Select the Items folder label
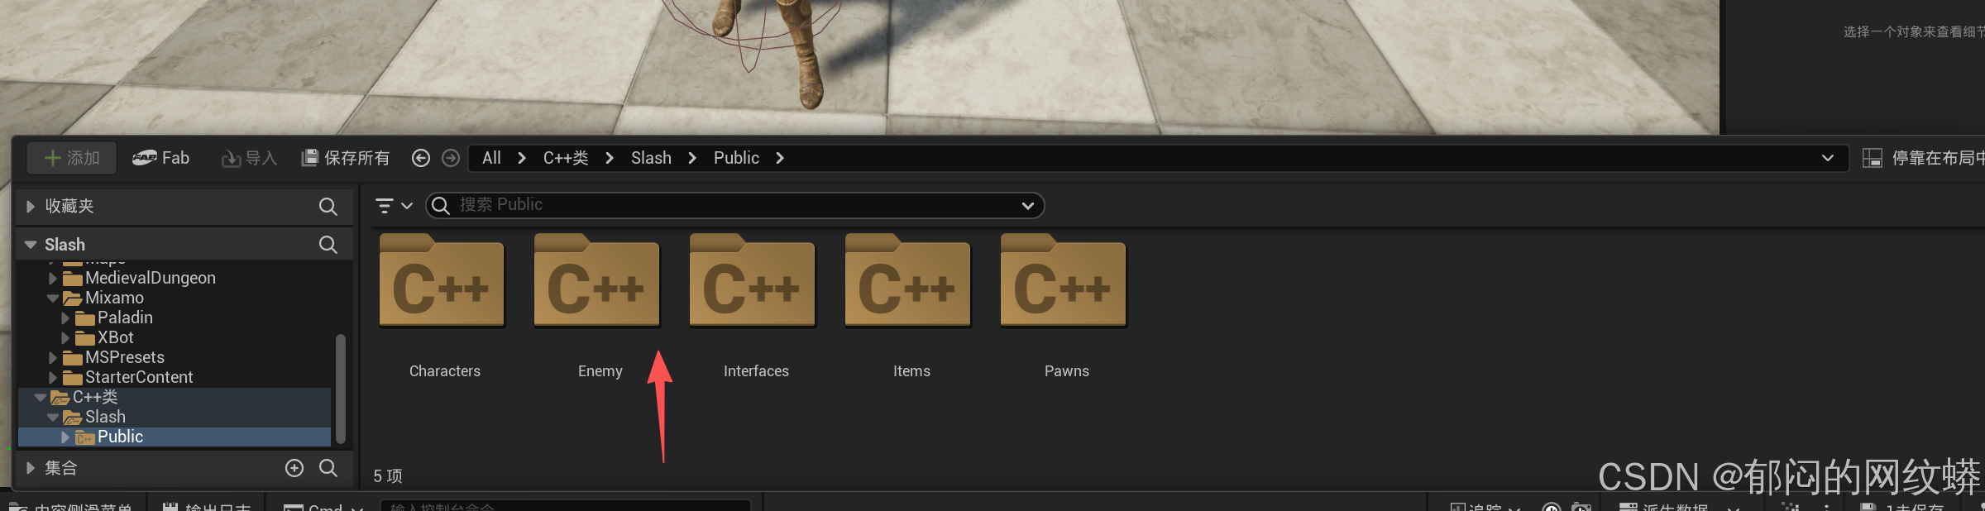Image resolution: width=1985 pixels, height=511 pixels. click(911, 371)
